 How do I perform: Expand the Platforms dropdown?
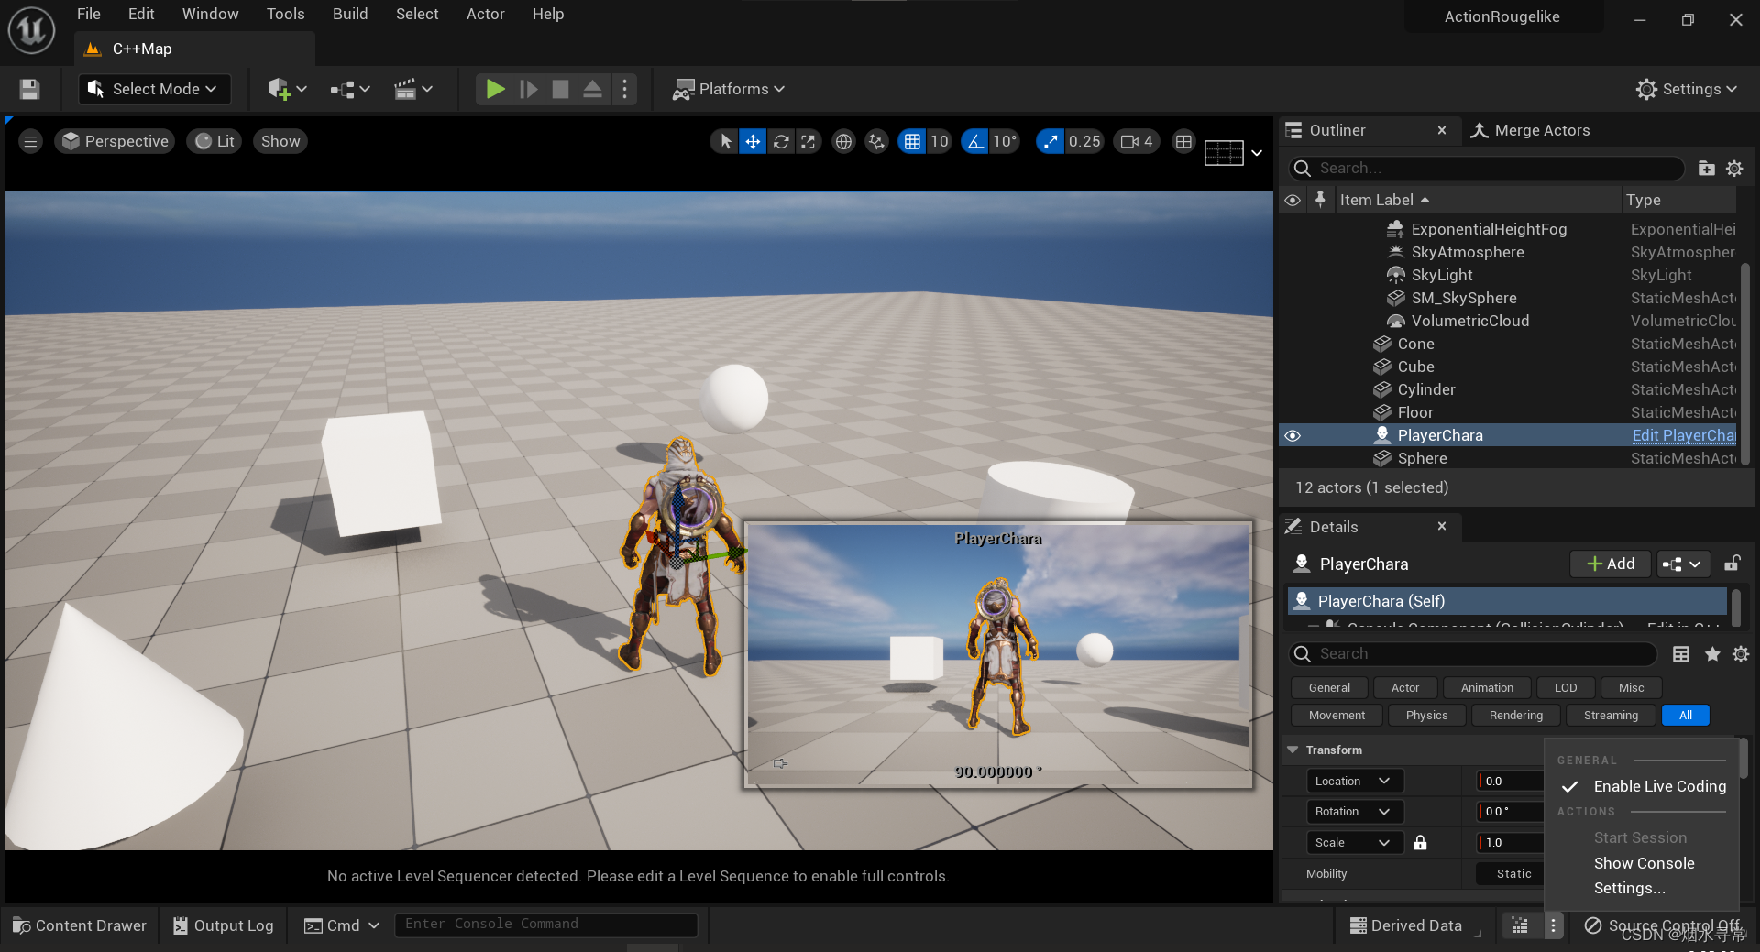click(x=730, y=89)
